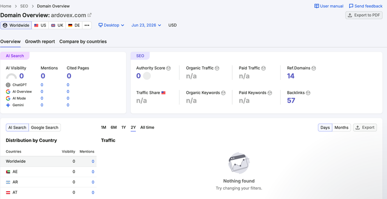Click info globe icon next to Organic Keywords

pos(223,93)
